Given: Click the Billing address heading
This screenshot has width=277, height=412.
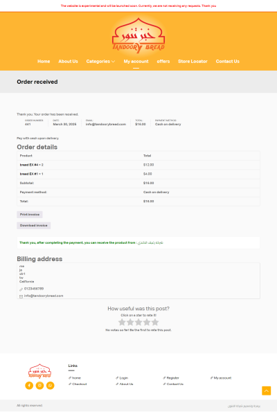Looking at the screenshot, I should (x=39, y=259).
